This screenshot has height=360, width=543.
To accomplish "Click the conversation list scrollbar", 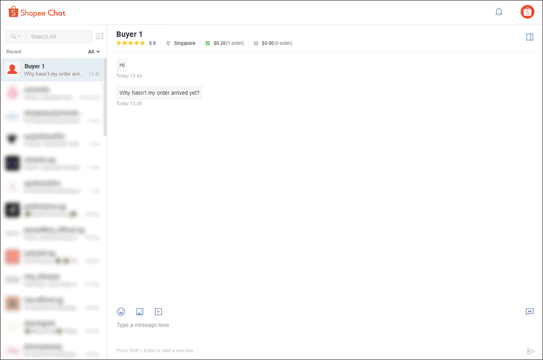I will coord(105,98).
